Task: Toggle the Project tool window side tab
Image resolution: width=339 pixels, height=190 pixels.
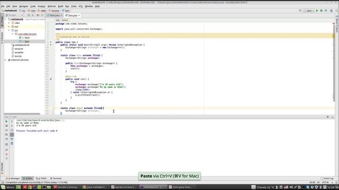Action: [2, 22]
